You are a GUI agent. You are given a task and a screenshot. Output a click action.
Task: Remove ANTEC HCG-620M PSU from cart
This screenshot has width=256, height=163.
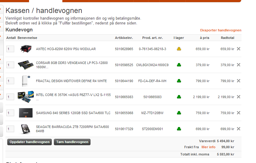tap(238, 49)
